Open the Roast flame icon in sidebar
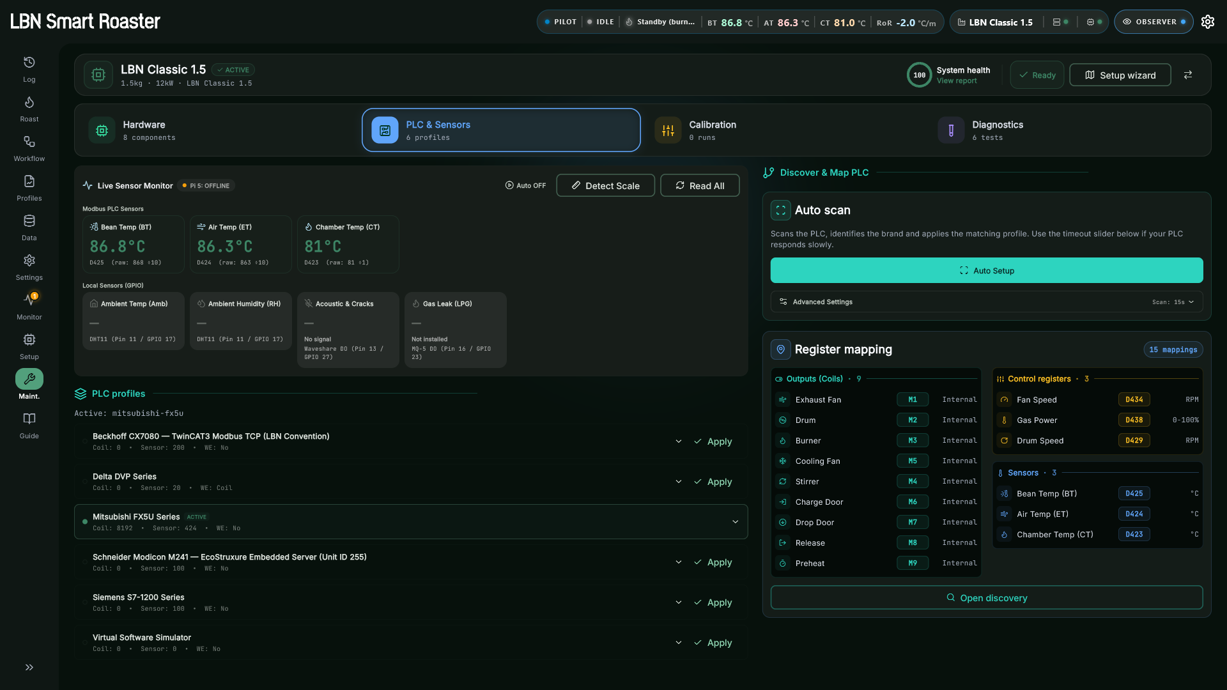The image size is (1227, 690). (29, 102)
